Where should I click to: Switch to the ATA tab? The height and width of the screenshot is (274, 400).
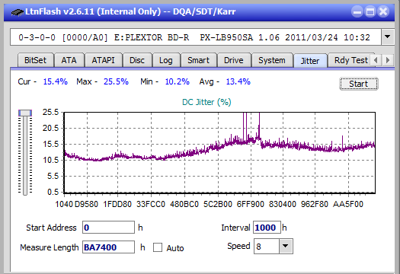(x=69, y=60)
